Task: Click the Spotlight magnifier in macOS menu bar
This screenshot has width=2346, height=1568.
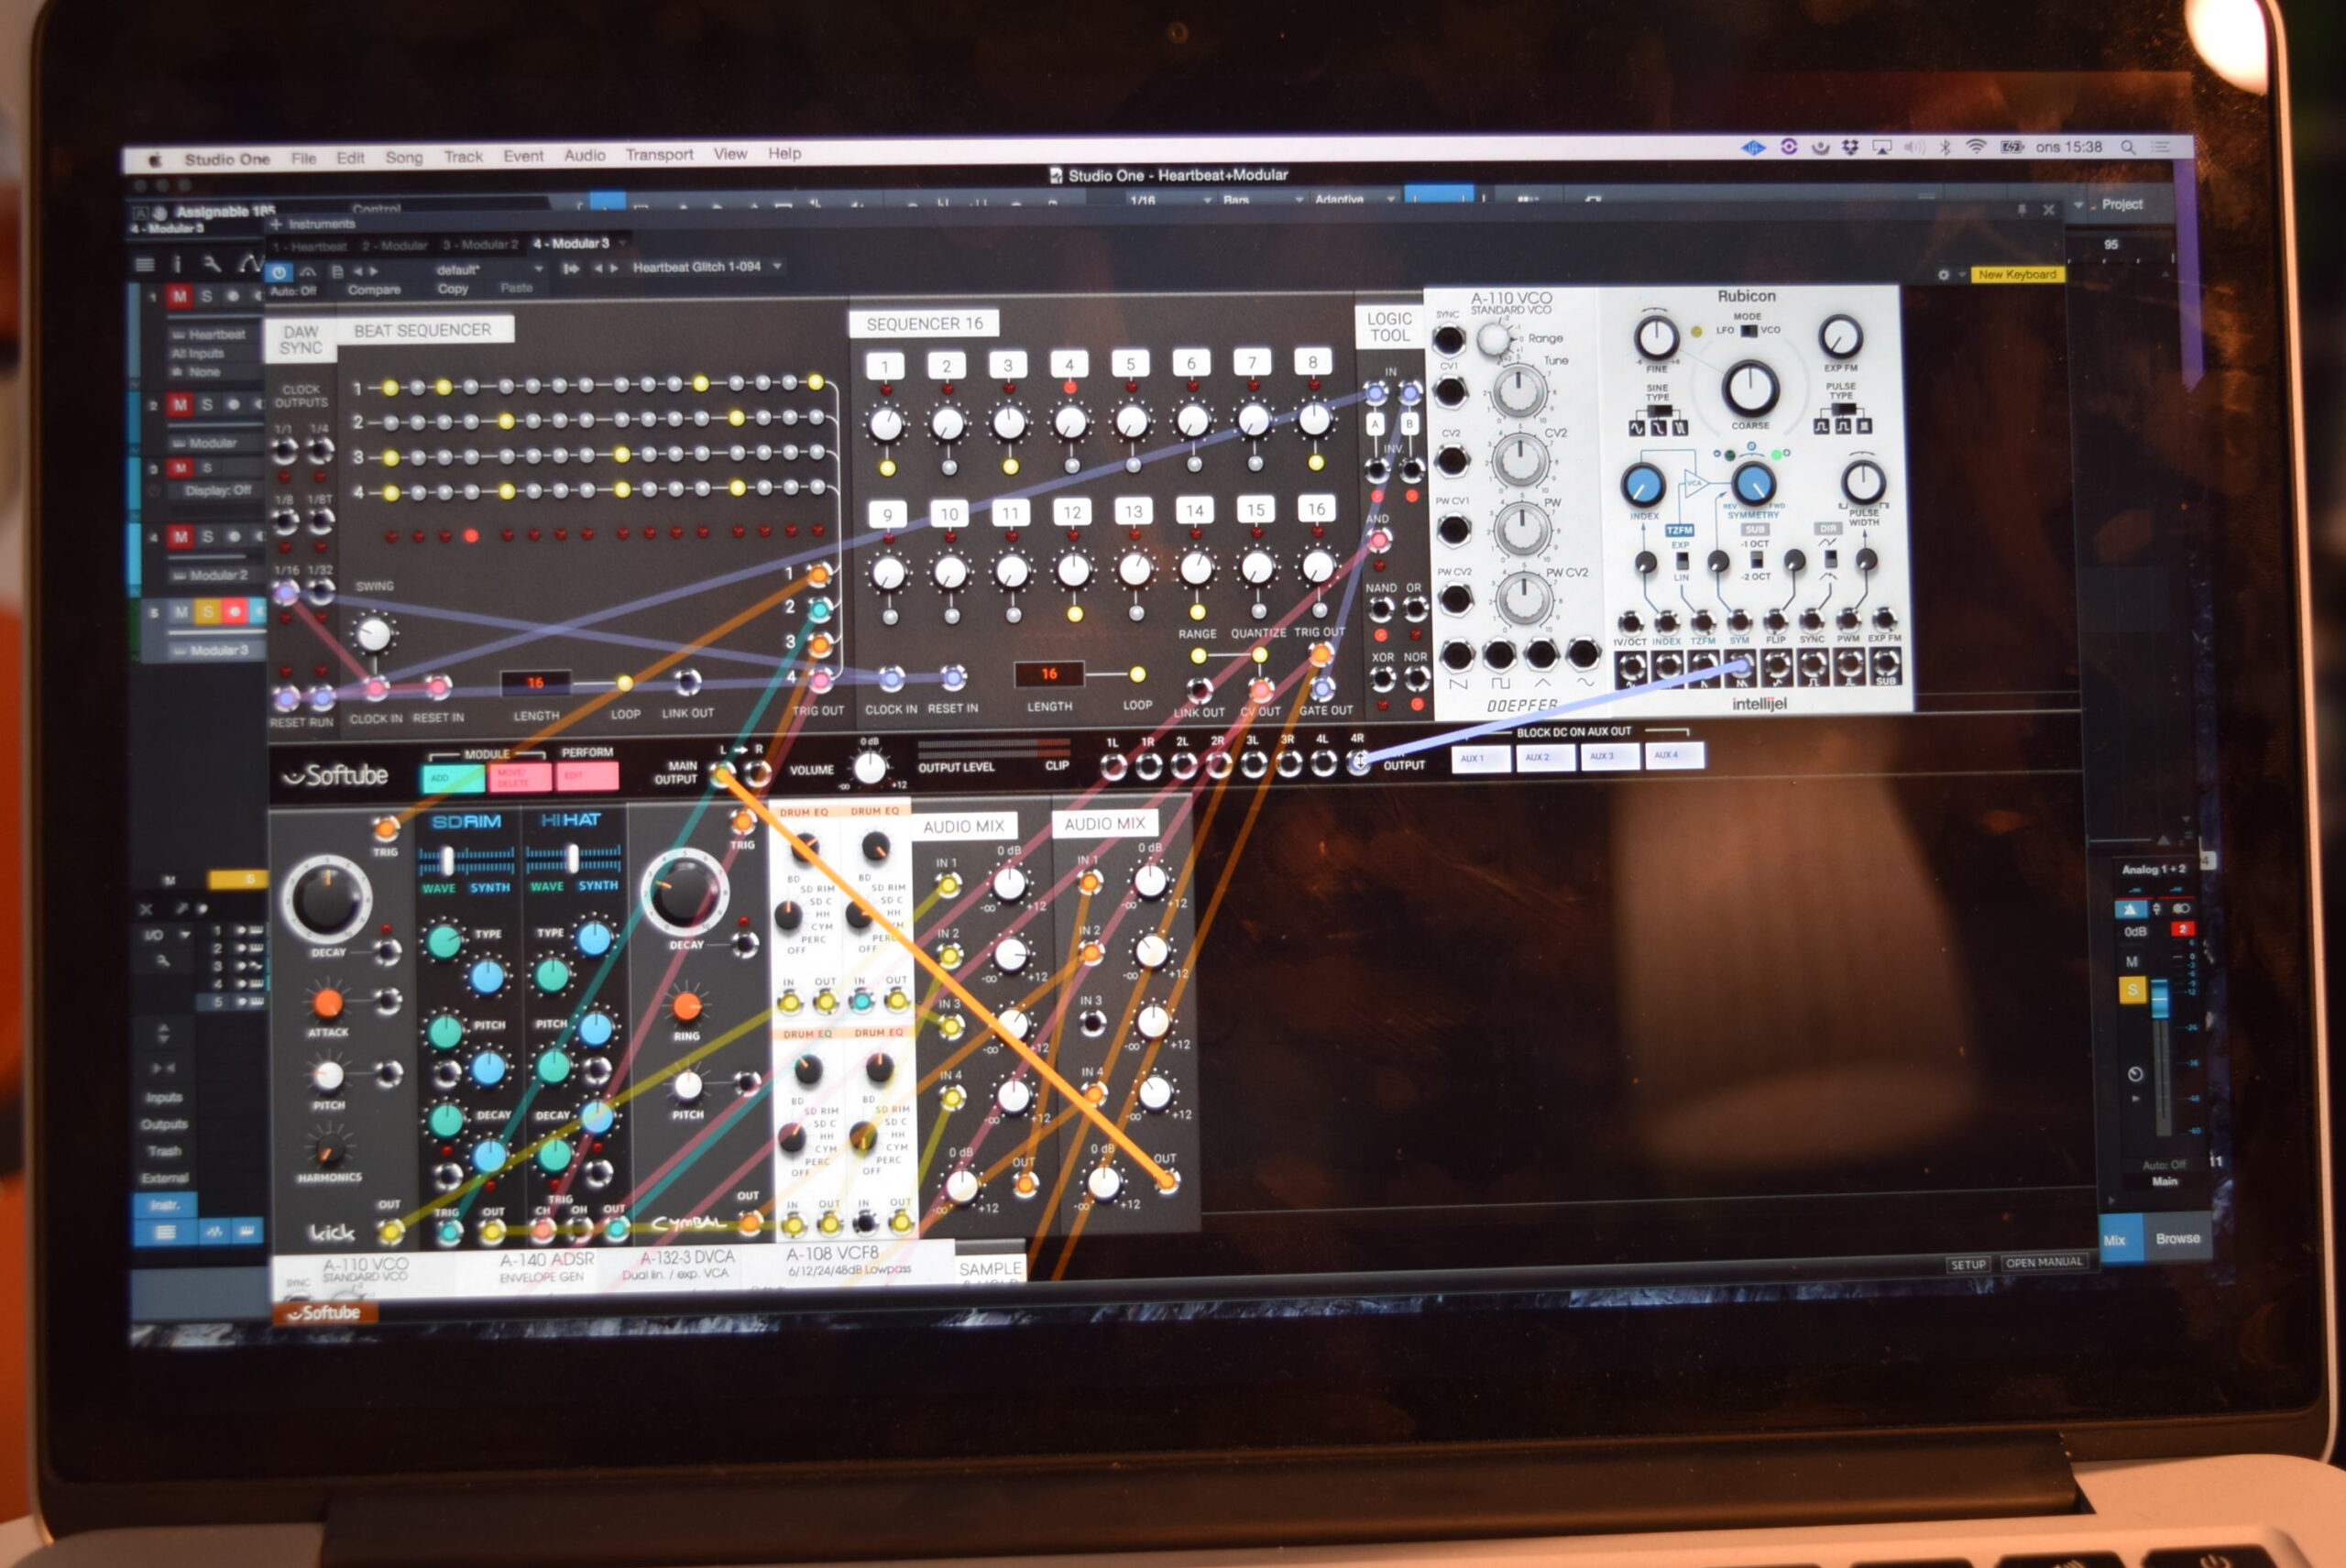Action: coord(2128,147)
